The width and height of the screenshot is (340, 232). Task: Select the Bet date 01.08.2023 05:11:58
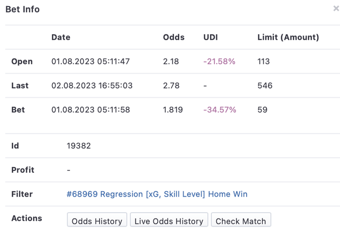tap(91, 109)
